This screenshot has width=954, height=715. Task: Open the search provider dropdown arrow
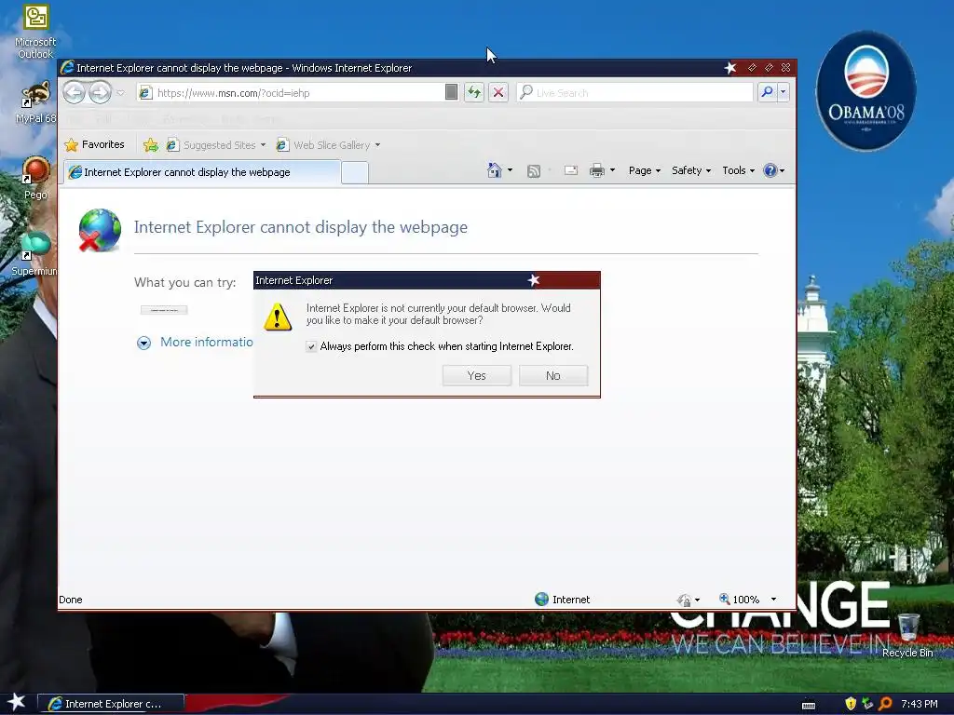[x=783, y=92]
